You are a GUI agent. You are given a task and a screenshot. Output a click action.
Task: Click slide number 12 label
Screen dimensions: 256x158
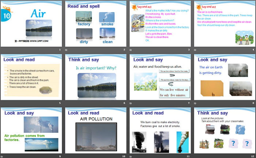[x=253, y=157]
